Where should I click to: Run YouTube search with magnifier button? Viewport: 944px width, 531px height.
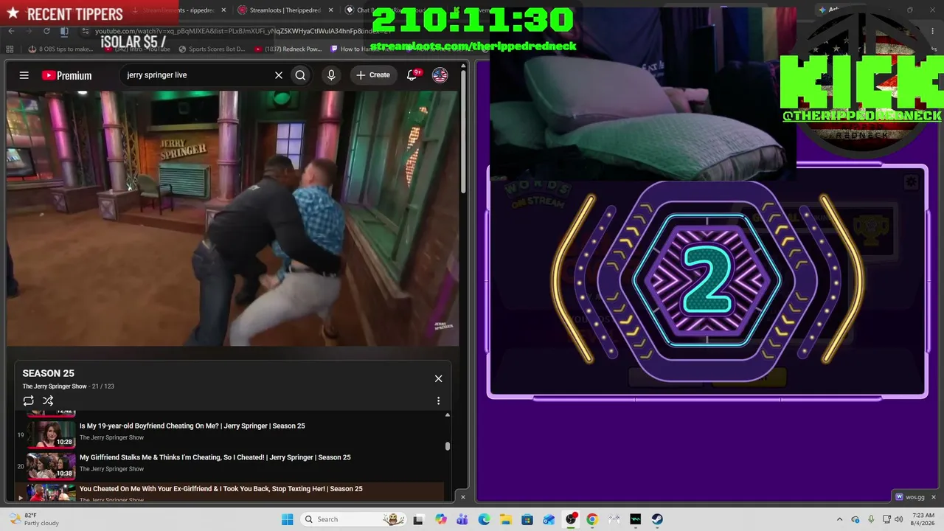click(x=300, y=75)
